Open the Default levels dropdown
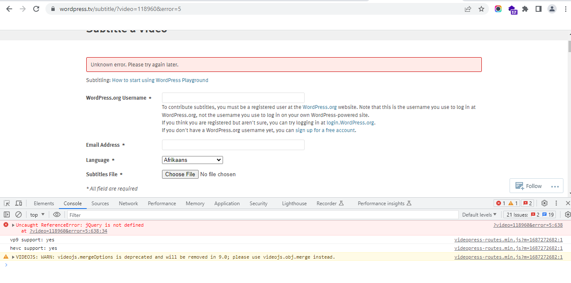 pos(479,214)
